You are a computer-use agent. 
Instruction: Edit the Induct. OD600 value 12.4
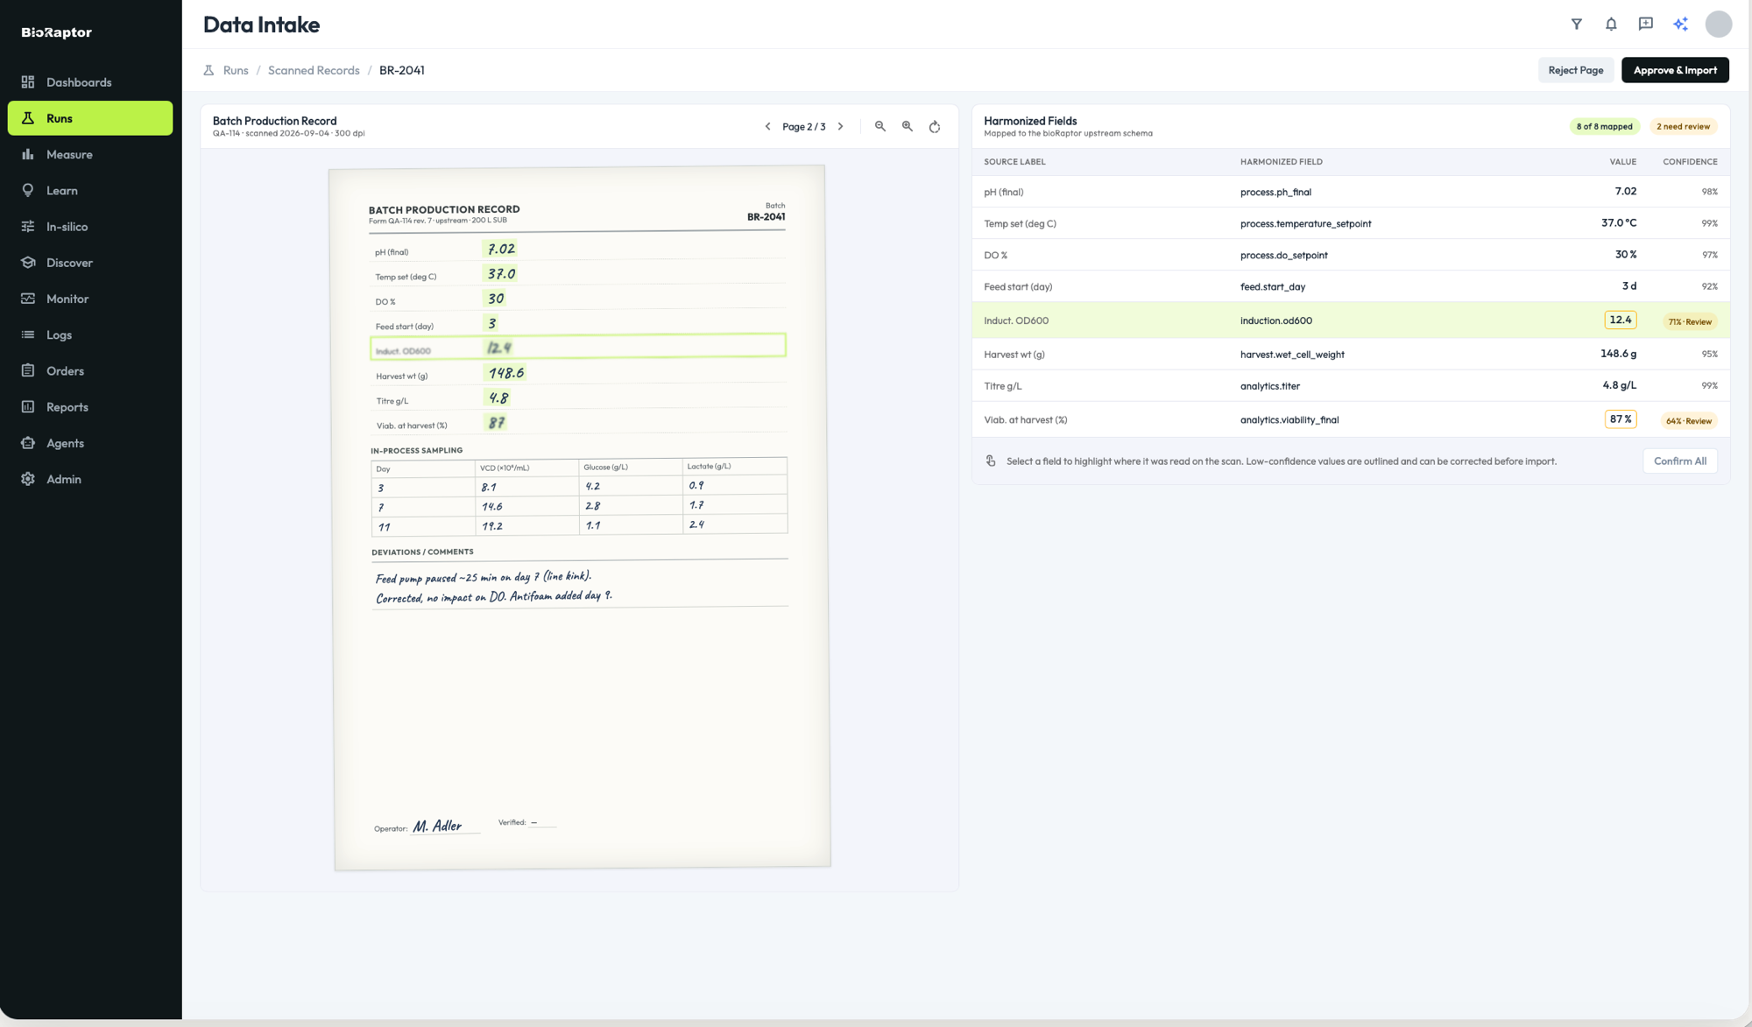pyautogui.click(x=1620, y=320)
